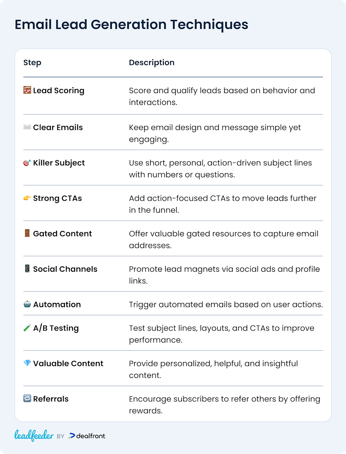Click the dealfront logo in the footer
This screenshot has height=454, width=346.
[x=86, y=436]
